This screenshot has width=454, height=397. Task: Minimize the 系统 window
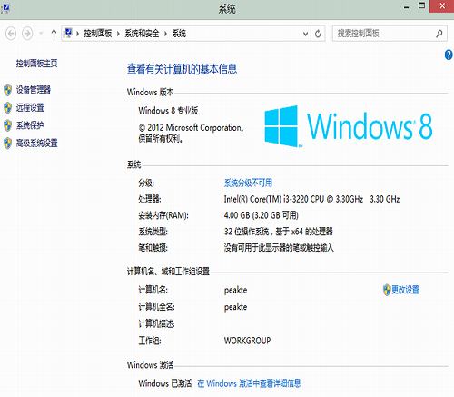coord(407,6)
